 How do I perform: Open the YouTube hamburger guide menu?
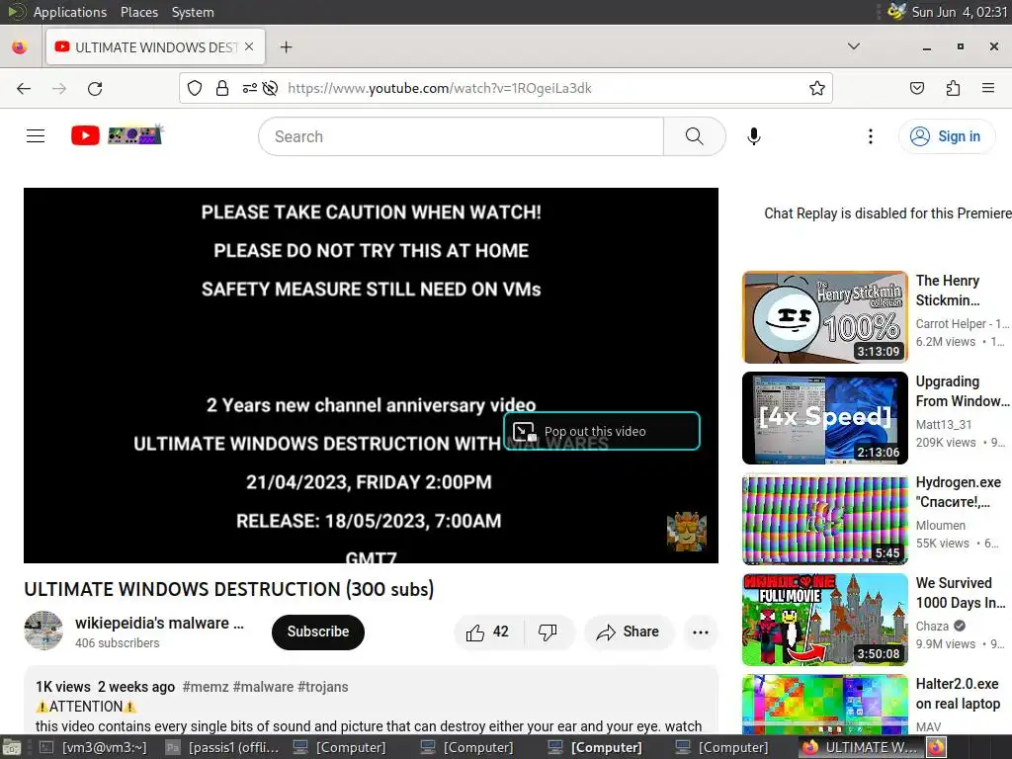click(x=36, y=135)
